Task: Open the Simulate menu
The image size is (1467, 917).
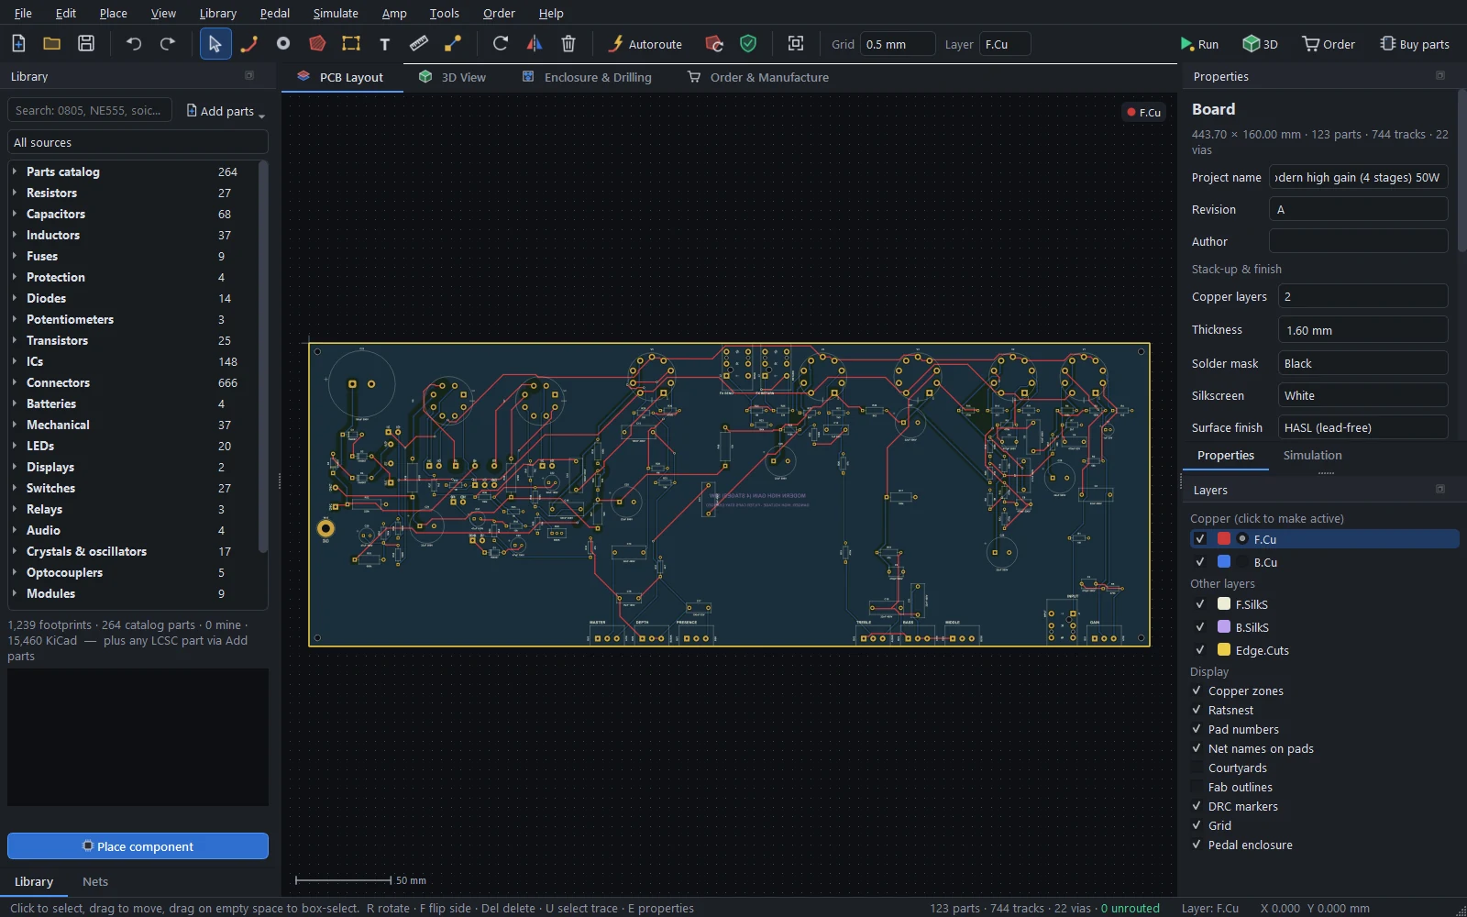Action: pyautogui.click(x=336, y=13)
